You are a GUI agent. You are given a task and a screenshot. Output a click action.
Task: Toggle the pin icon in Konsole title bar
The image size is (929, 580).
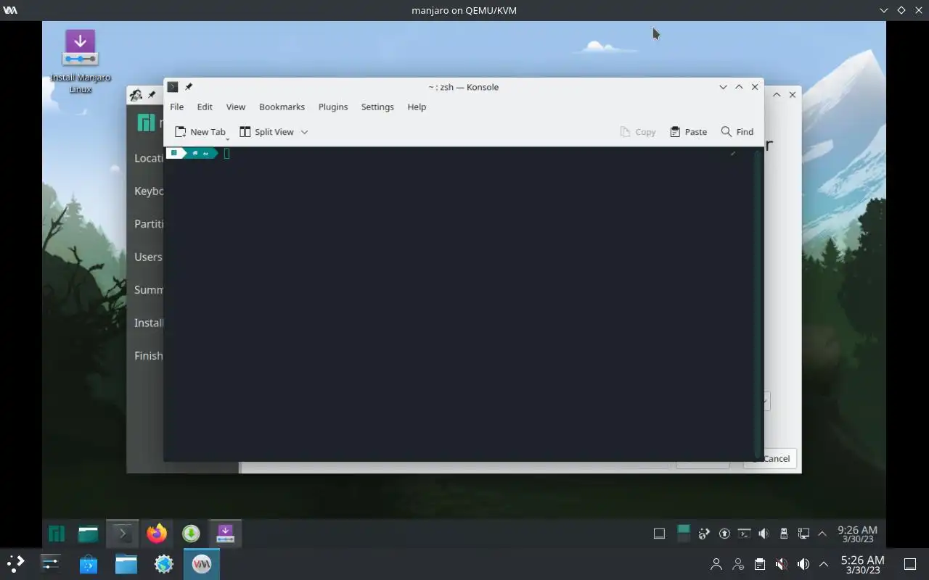pyautogui.click(x=189, y=87)
